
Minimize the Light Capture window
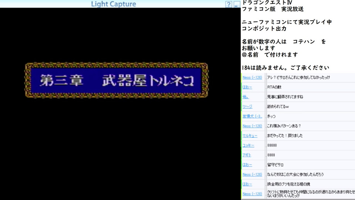(x=237, y=4)
